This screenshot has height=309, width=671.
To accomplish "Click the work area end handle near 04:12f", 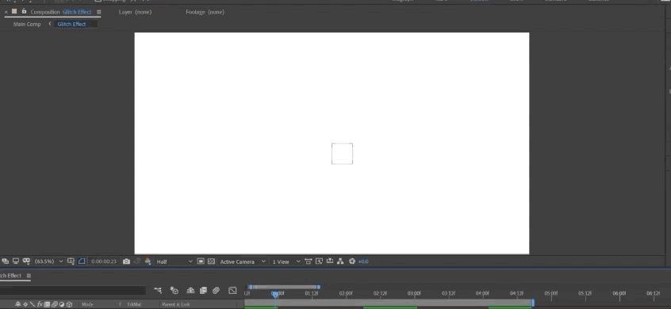I will pos(533,303).
